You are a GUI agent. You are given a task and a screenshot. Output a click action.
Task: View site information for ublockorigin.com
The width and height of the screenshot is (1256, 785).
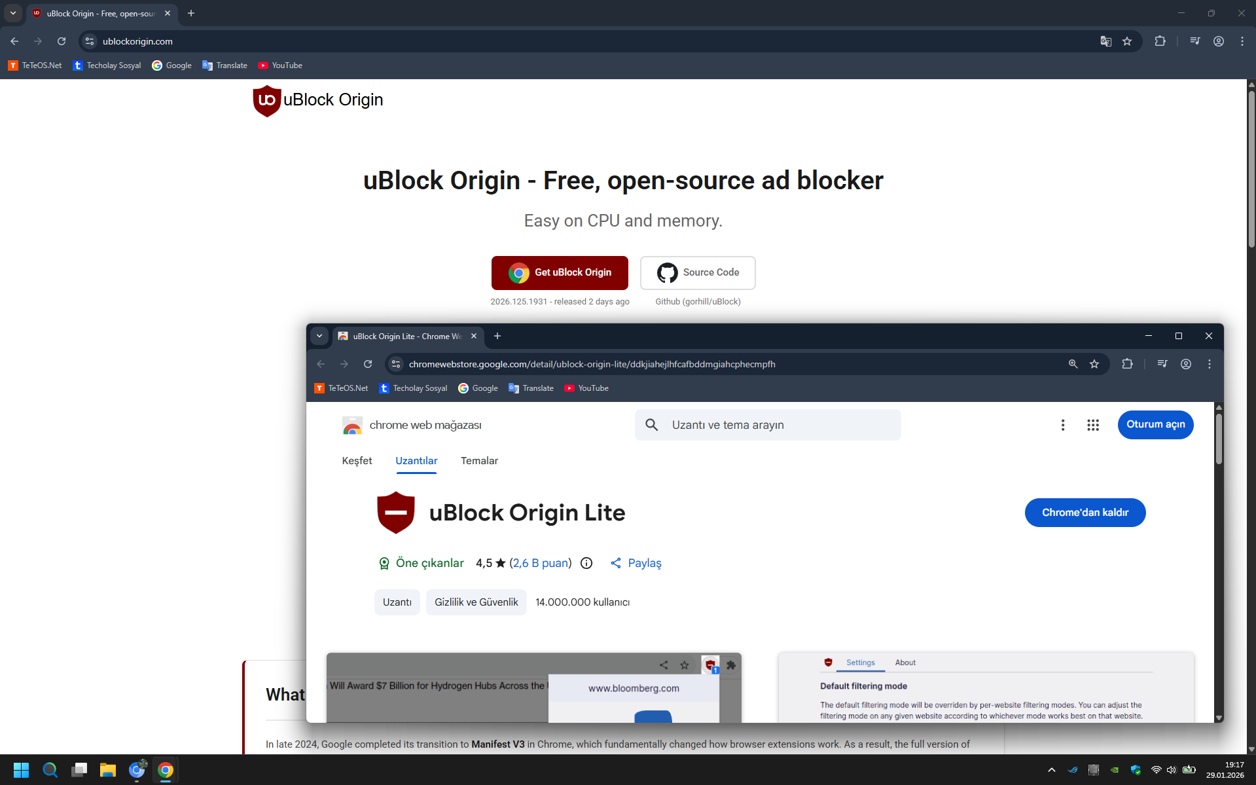90,41
